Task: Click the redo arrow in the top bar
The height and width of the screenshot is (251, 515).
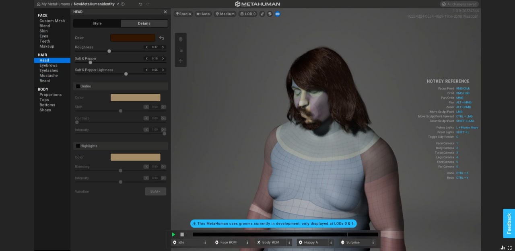Action: tap(148, 4)
